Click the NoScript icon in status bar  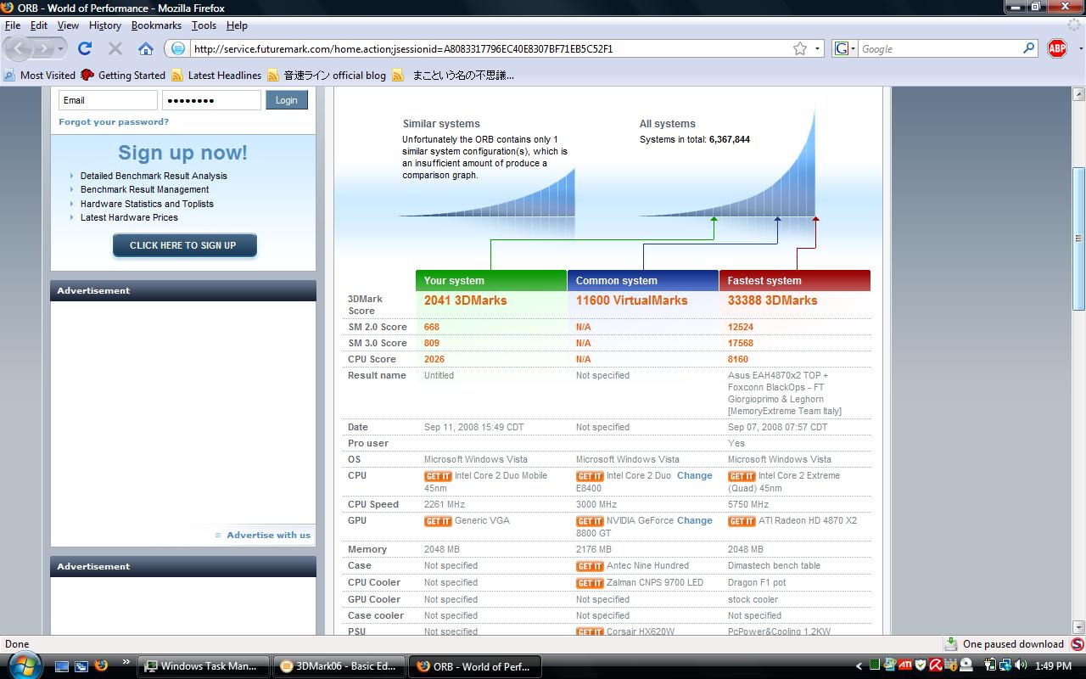coord(1077,644)
